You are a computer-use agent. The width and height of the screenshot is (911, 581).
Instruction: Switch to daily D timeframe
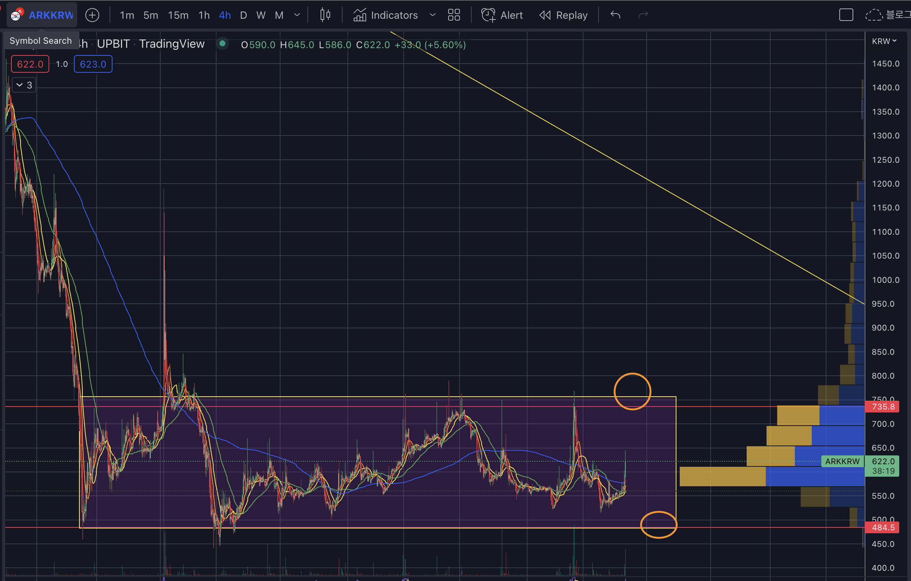[244, 15]
